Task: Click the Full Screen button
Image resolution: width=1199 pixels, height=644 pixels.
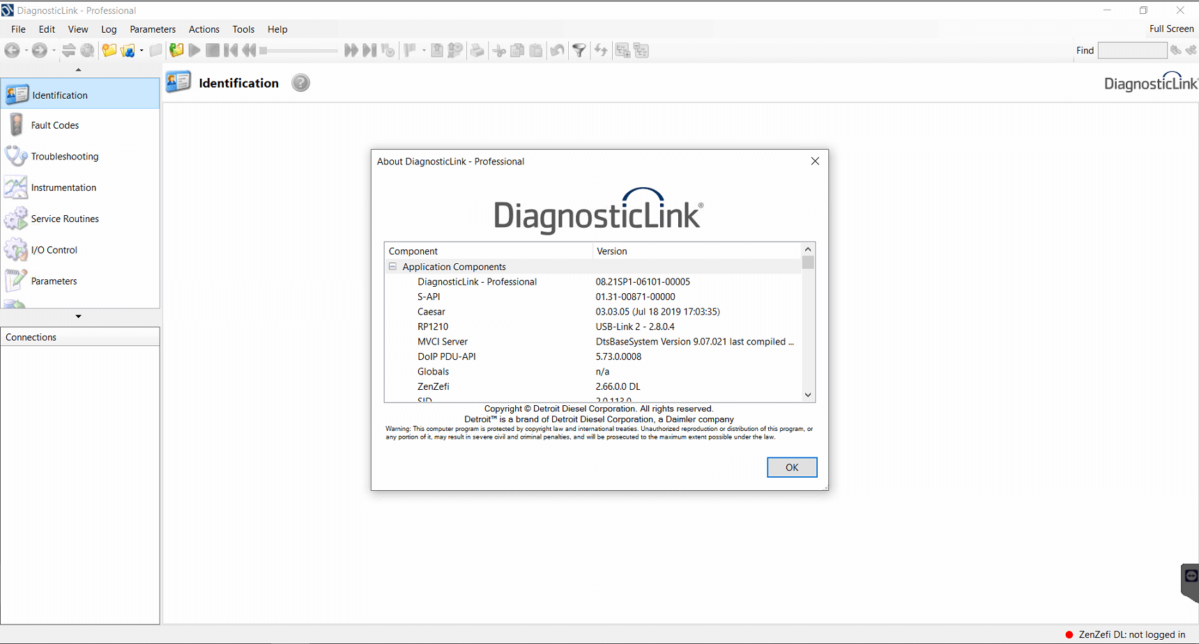Action: (1171, 29)
